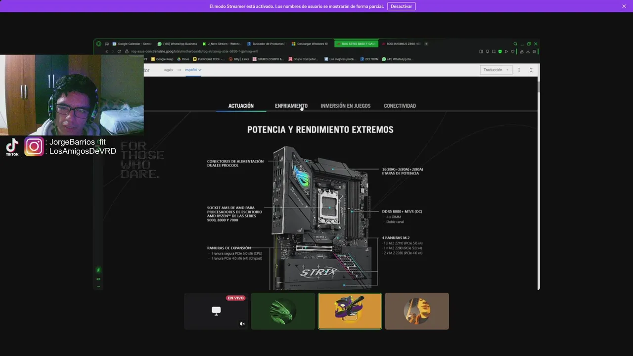Click the 'DDR5 8000+ MT/S (OC)' label
This screenshot has height=356, width=633.
402,212
